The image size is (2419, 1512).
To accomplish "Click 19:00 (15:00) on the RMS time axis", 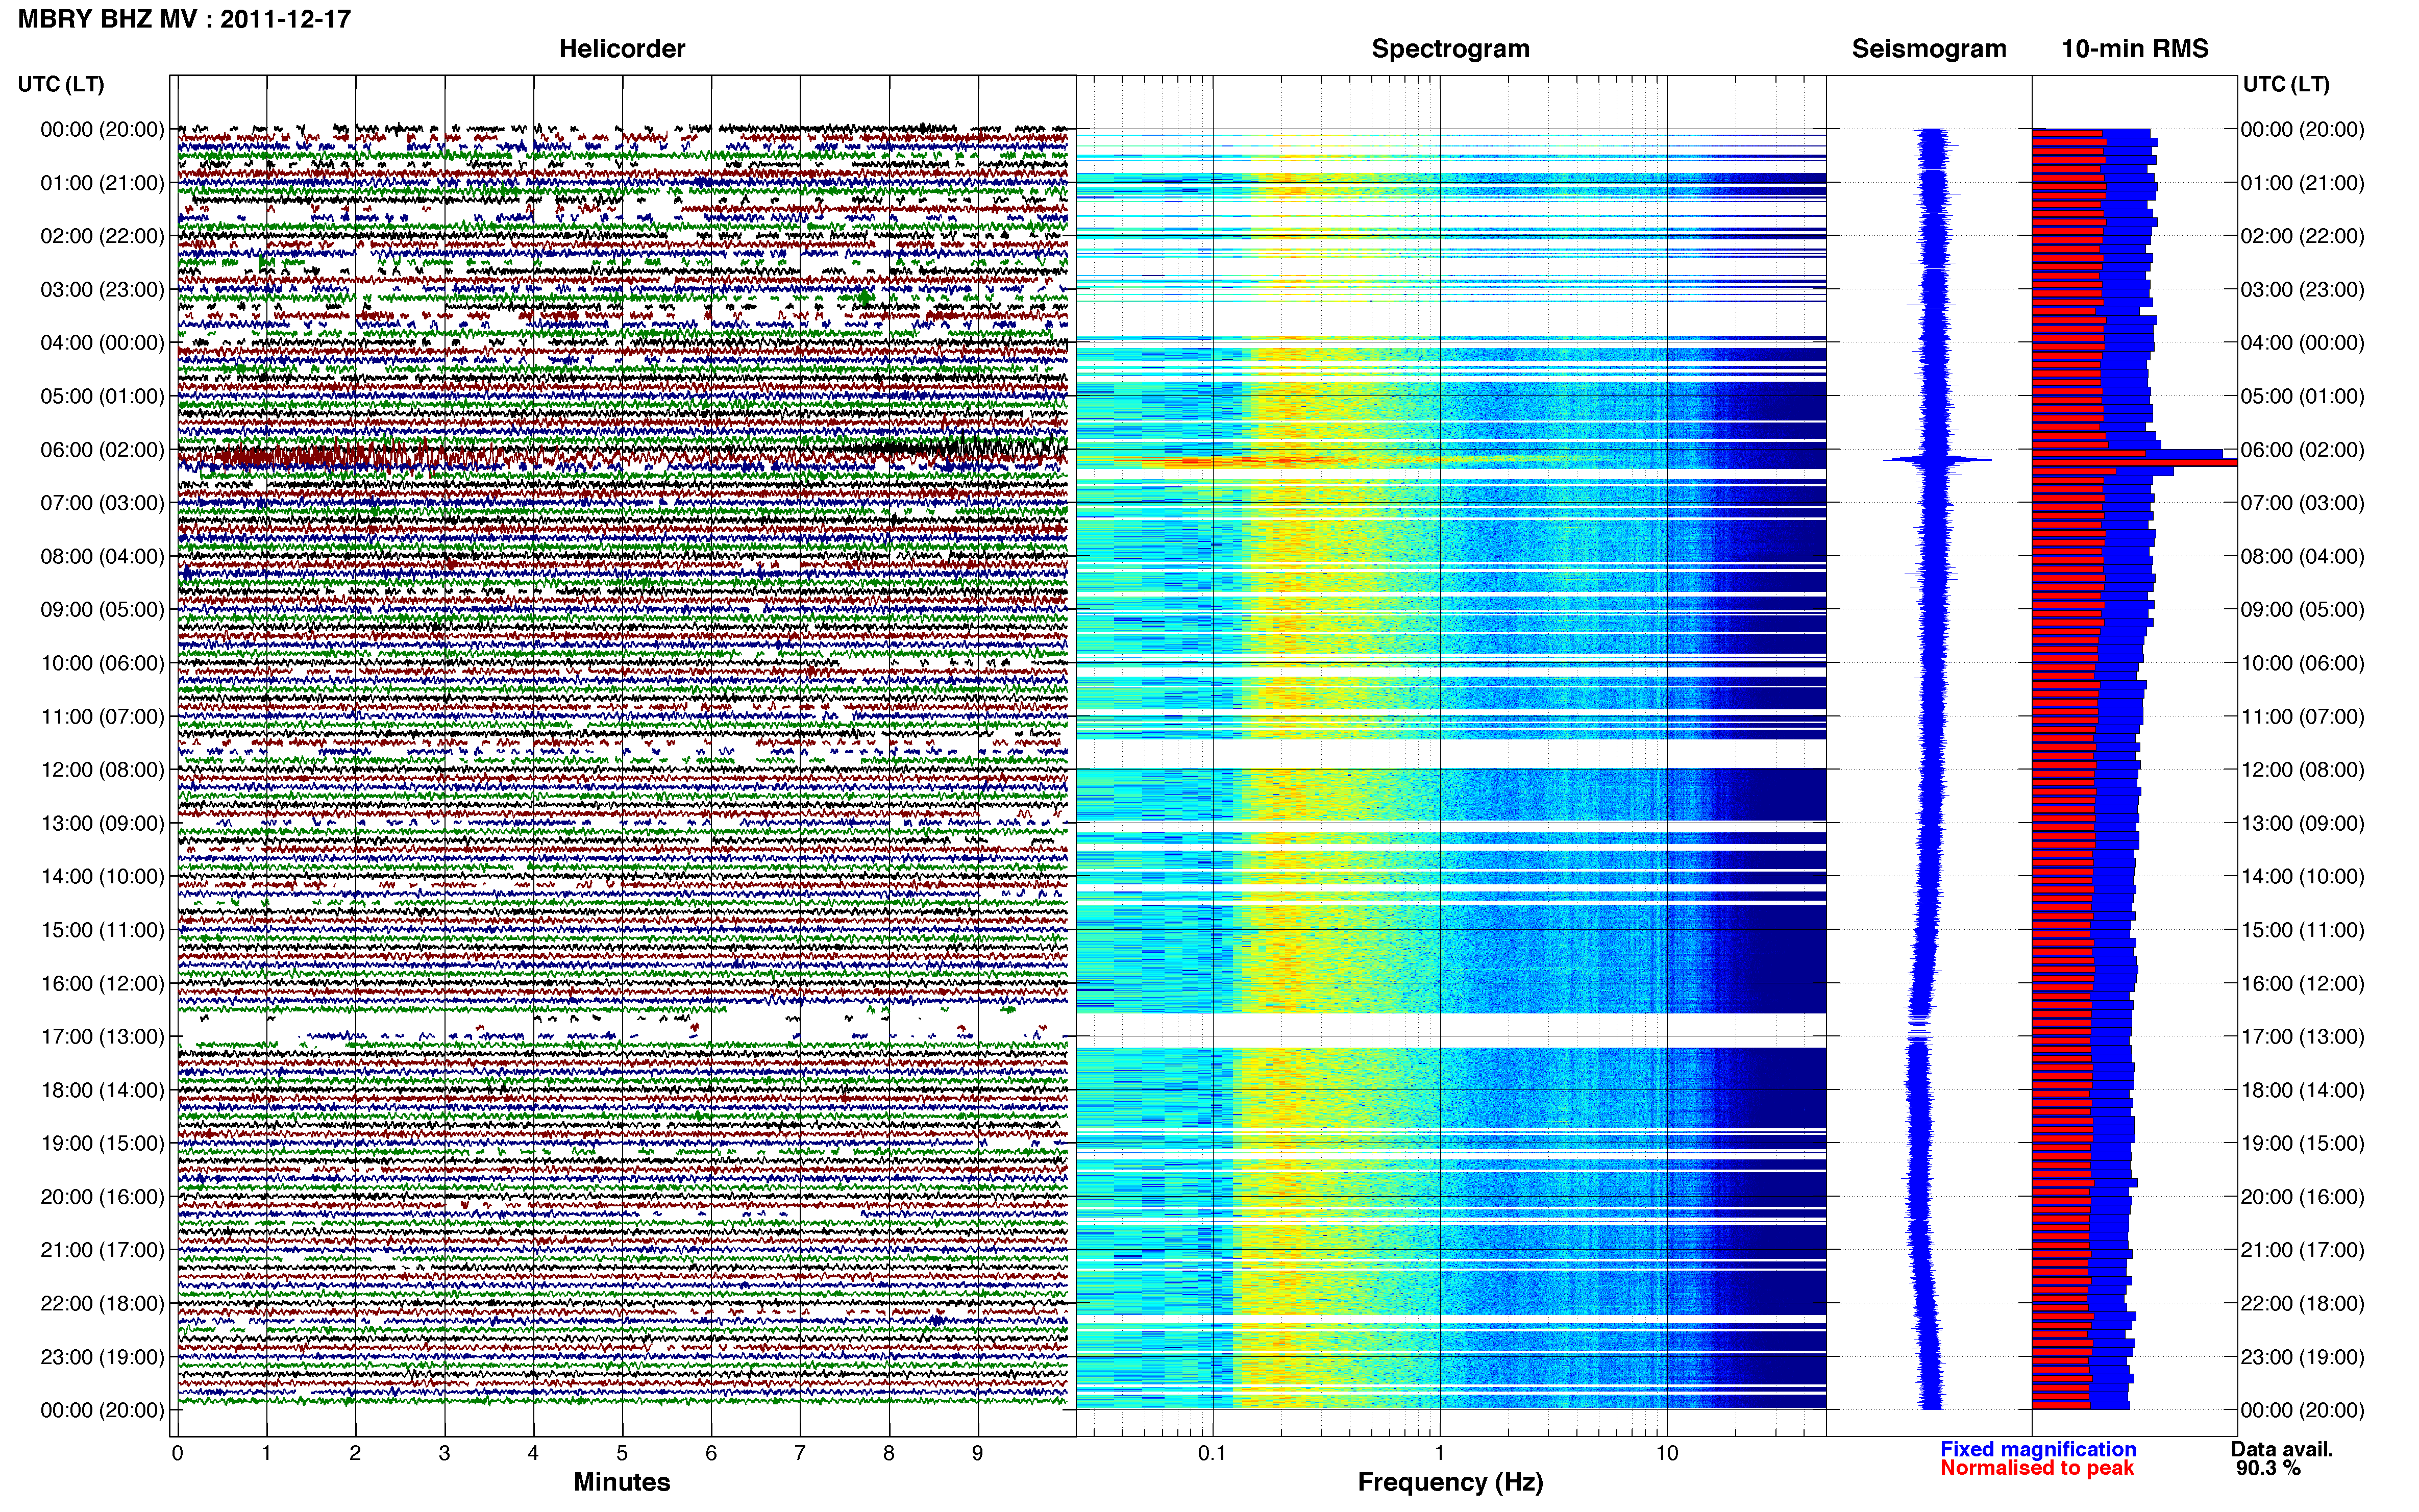I will pos(2303,1143).
